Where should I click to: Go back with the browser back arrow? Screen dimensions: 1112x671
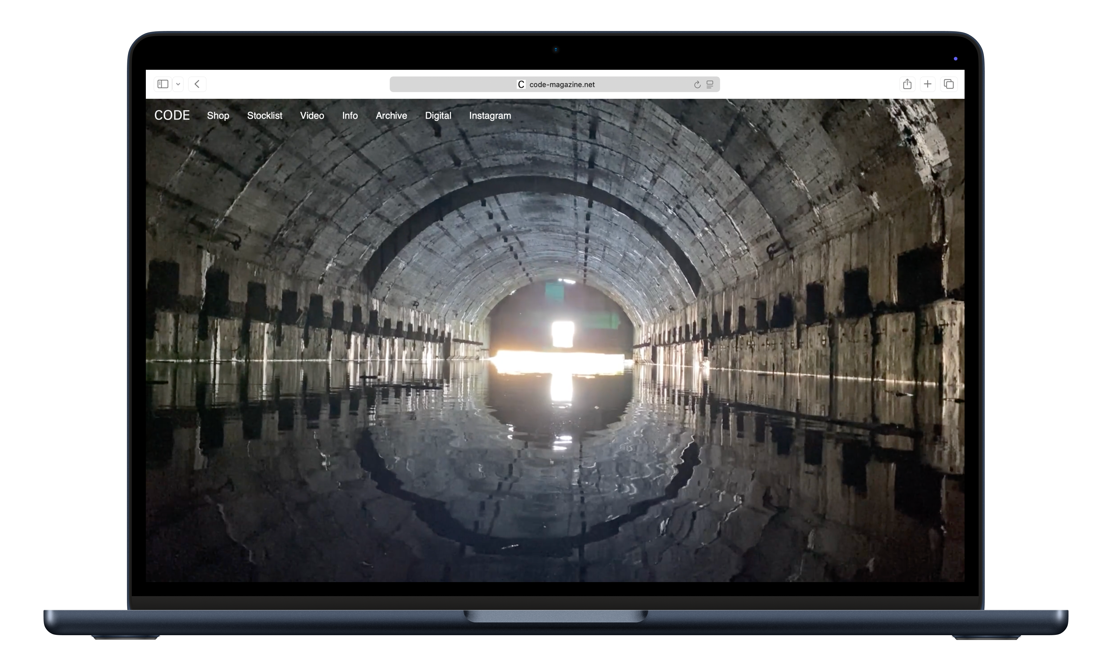click(x=197, y=84)
